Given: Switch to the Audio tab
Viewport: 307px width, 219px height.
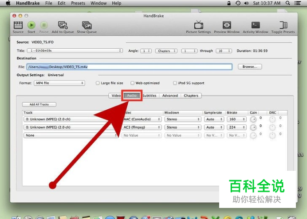Looking at the screenshot, I should coord(132,96).
